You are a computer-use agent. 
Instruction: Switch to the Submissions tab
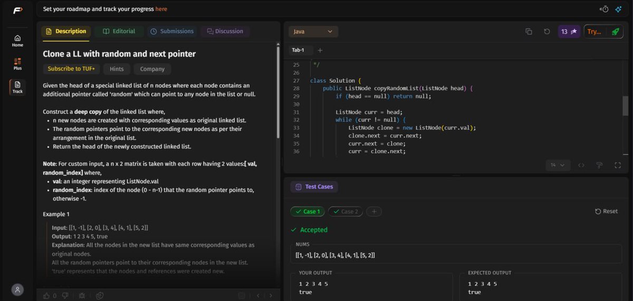click(172, 32)
